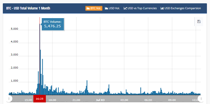The width and height of the screenshot is (210, 104).
Task: Click the area chart icon beside USD Vol.
Action: click(107, 8)
